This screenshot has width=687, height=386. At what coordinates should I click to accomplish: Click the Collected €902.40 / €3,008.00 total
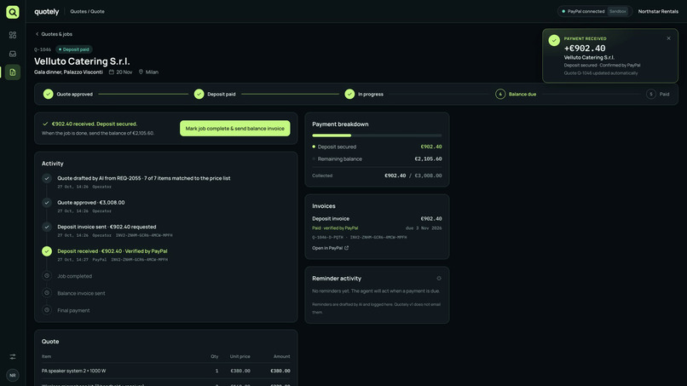[413, 176]
